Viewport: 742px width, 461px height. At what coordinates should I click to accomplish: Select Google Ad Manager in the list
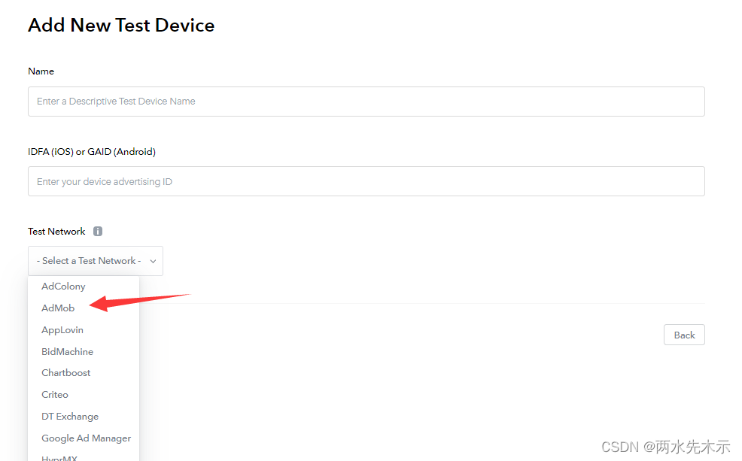(x=86, y=438)
